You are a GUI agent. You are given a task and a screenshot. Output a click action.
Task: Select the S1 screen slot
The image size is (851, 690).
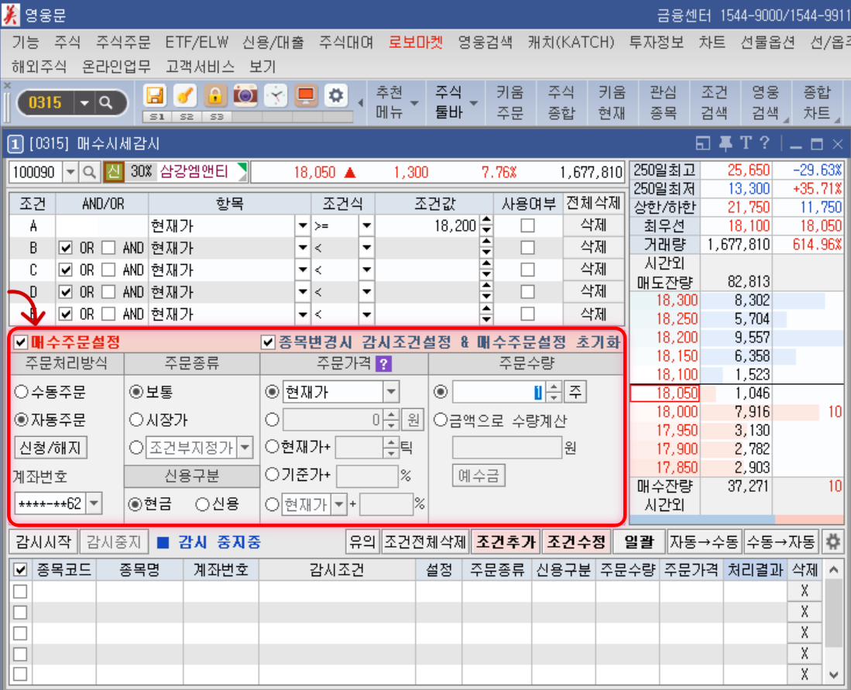click(157, 117)
